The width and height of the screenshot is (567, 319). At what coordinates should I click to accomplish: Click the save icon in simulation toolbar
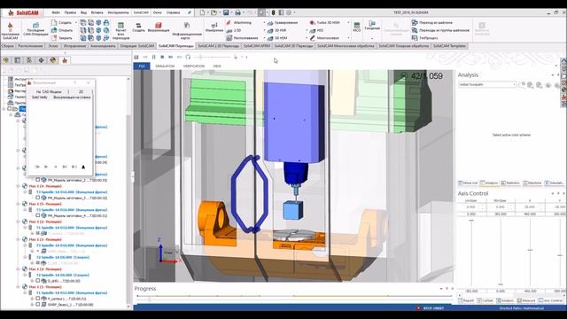(x=136, y=57)
